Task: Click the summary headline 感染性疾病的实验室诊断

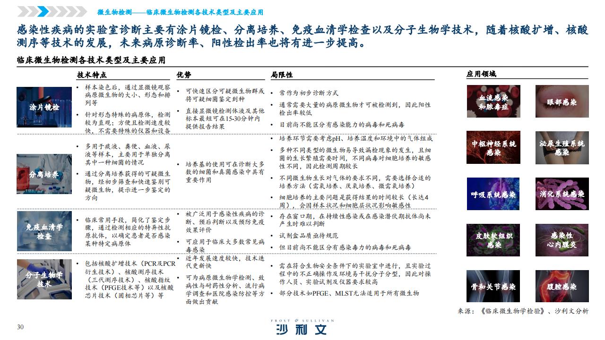Action: point(302,37)
